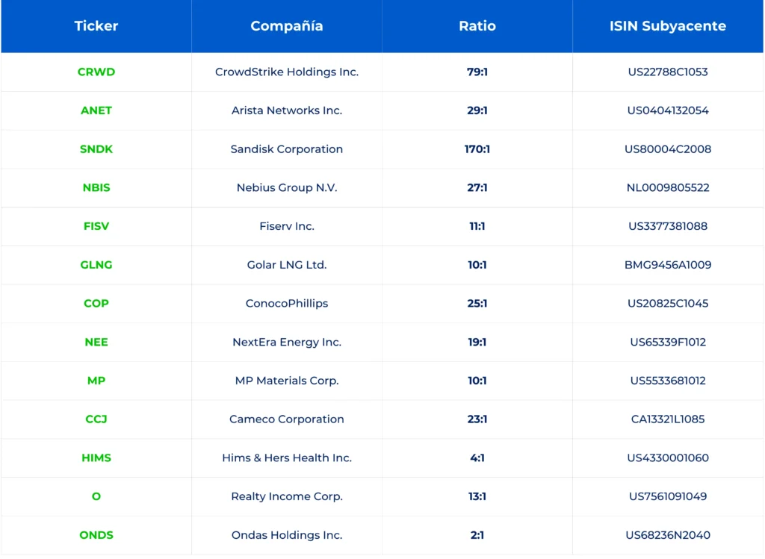Click the 25:1 ratio value

click(x=477, y=303)
